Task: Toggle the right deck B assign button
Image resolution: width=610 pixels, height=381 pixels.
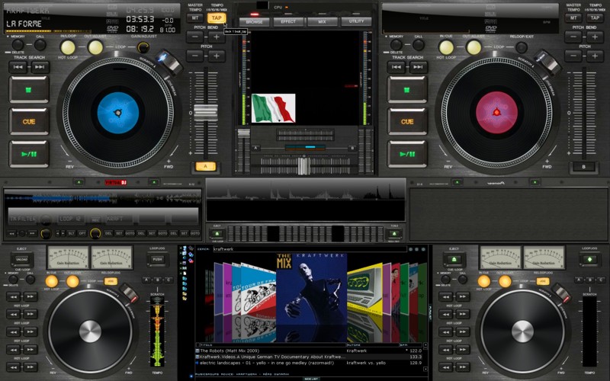Action: [584, 166]
